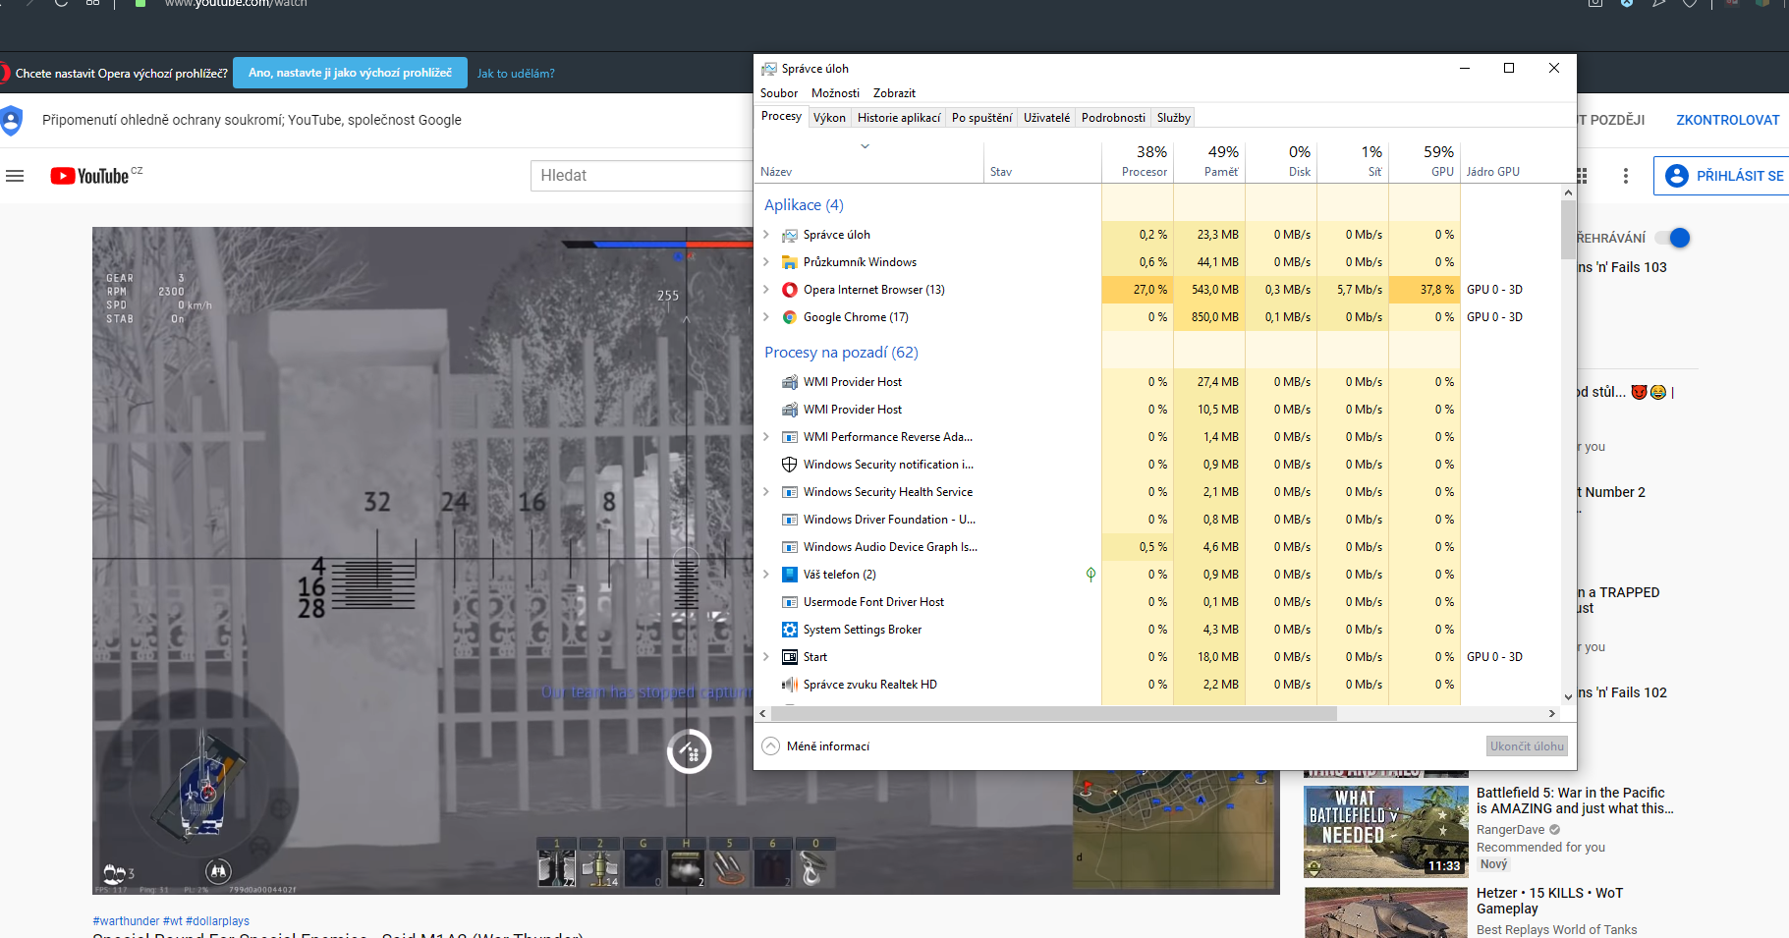Set Opera as default browser button
This screenshot has height=938, width=1789.
coord(350,73)
